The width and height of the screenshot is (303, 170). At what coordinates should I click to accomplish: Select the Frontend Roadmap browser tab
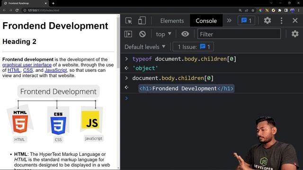click(x=25, y=3)
